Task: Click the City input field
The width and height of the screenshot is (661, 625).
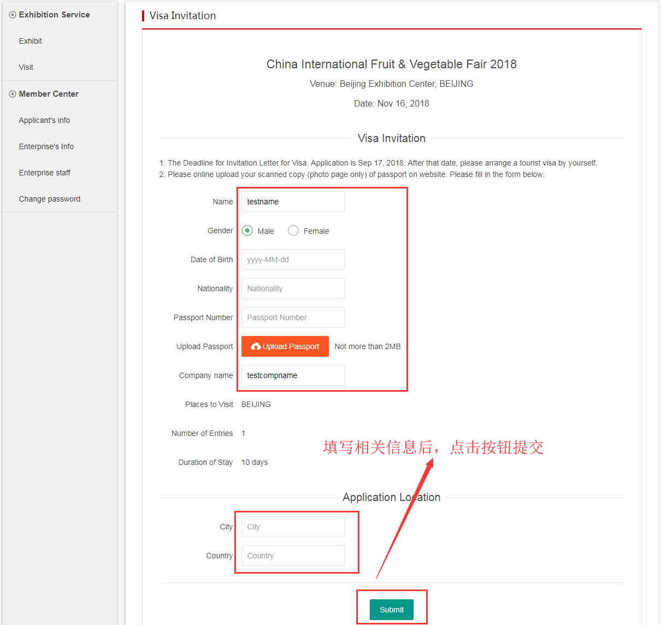Action: pyautogui.click(x=293, y=527)
